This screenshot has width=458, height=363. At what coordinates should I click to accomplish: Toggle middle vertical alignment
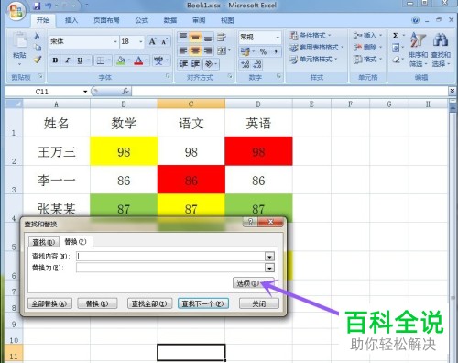[195, 37]
